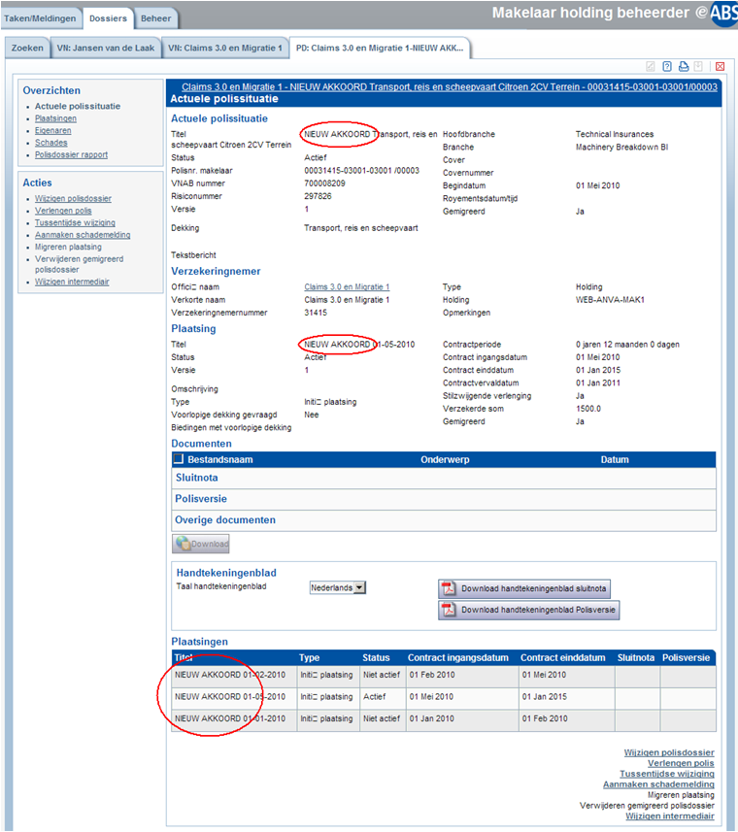
Task: Open Plaatsingen link in Overzichten
Action: click(x=55, y=118)
